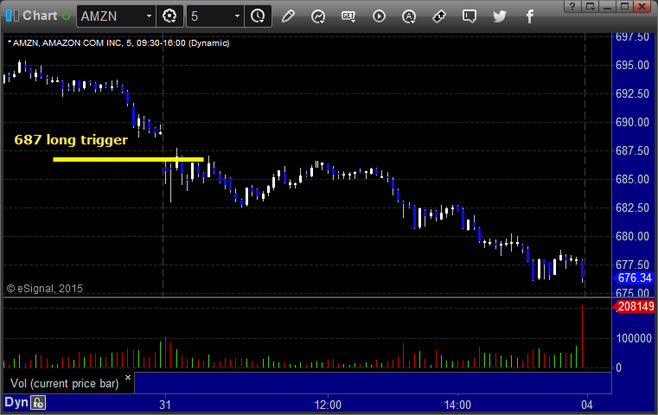The height and width of the screenshot is (415, 658).
Task: Click the Dyn time template label
Action: click(x=16, y=402)
